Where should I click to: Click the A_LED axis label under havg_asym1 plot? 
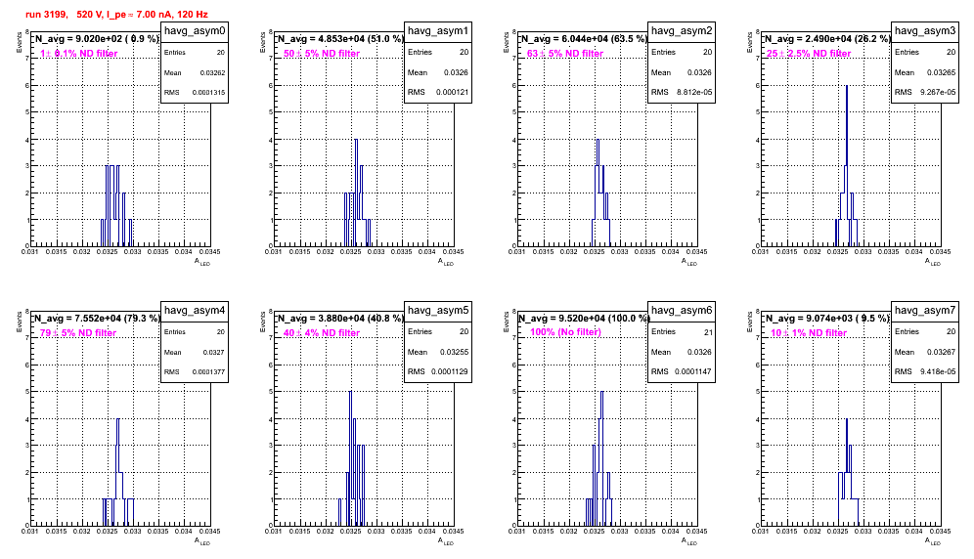pyautogui.click(x=445, y=262)
